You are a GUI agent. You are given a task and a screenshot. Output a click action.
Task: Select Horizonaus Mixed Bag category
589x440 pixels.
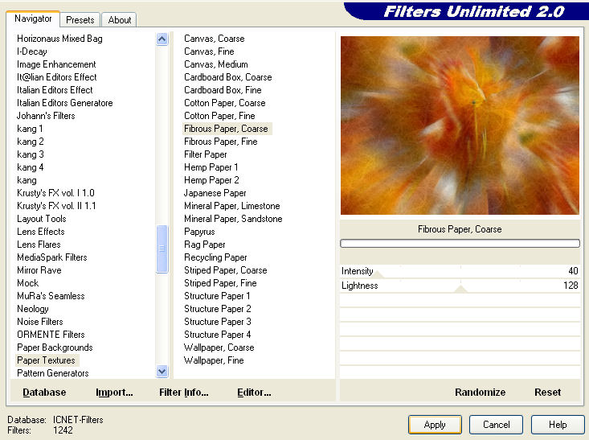(59, 39)
